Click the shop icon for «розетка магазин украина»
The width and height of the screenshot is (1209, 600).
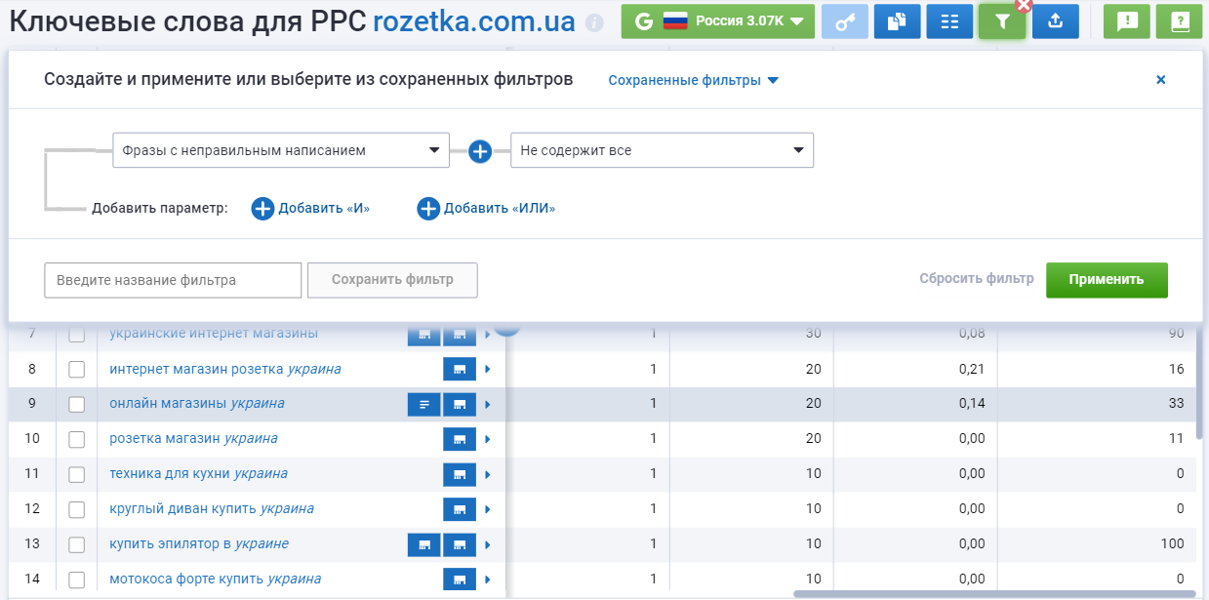pos(460,439)
